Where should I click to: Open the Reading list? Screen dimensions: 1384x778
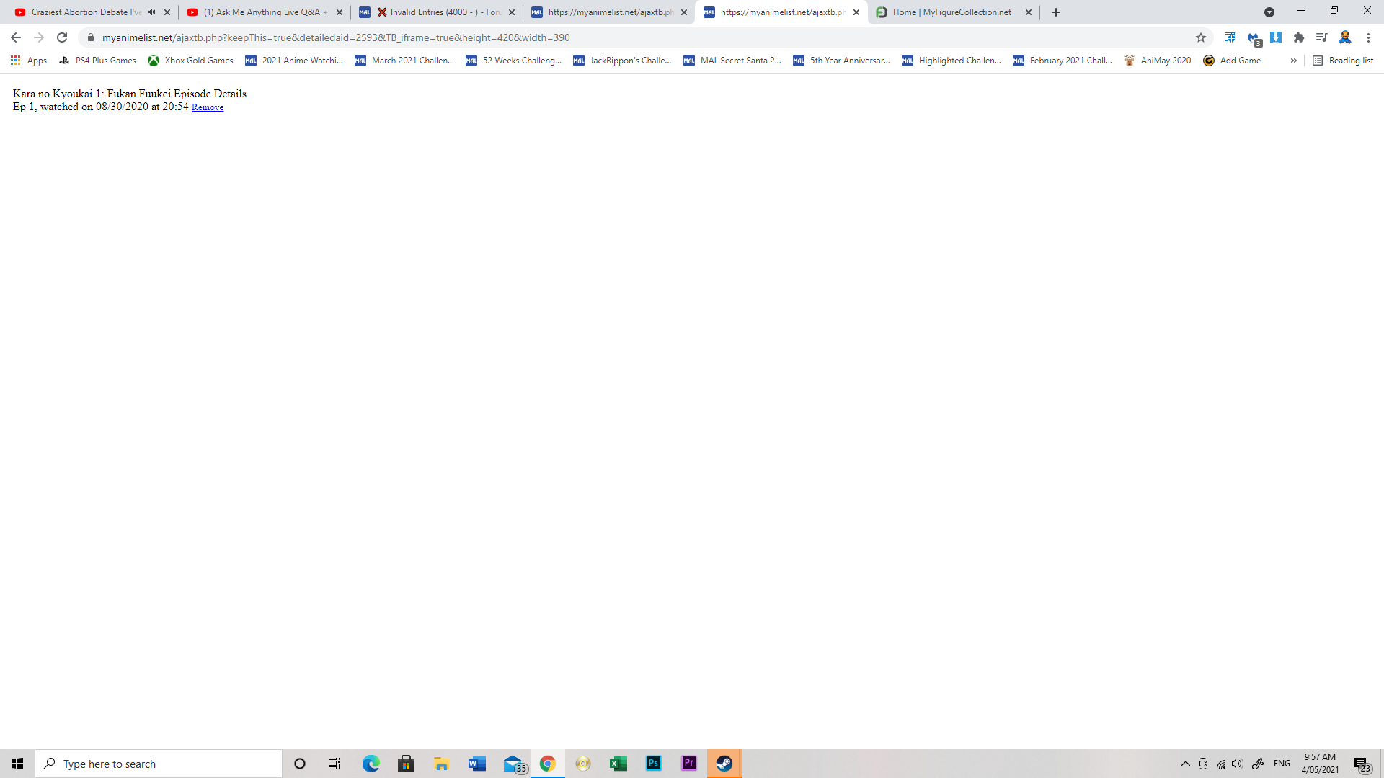point(1343,61)
